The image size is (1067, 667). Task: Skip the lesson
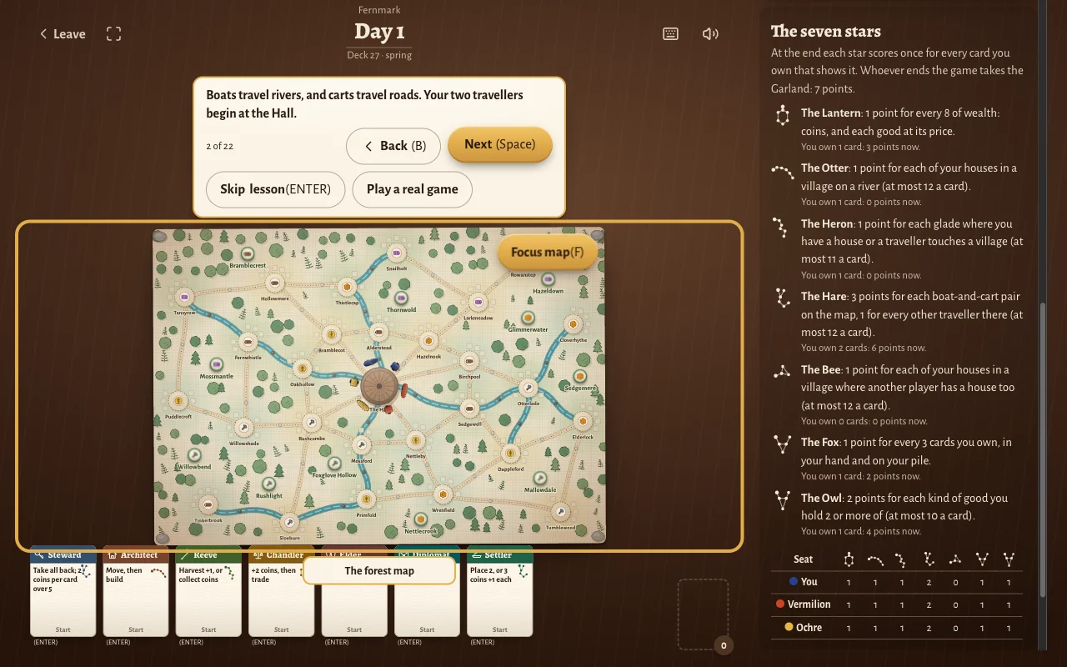click(276, 189)
